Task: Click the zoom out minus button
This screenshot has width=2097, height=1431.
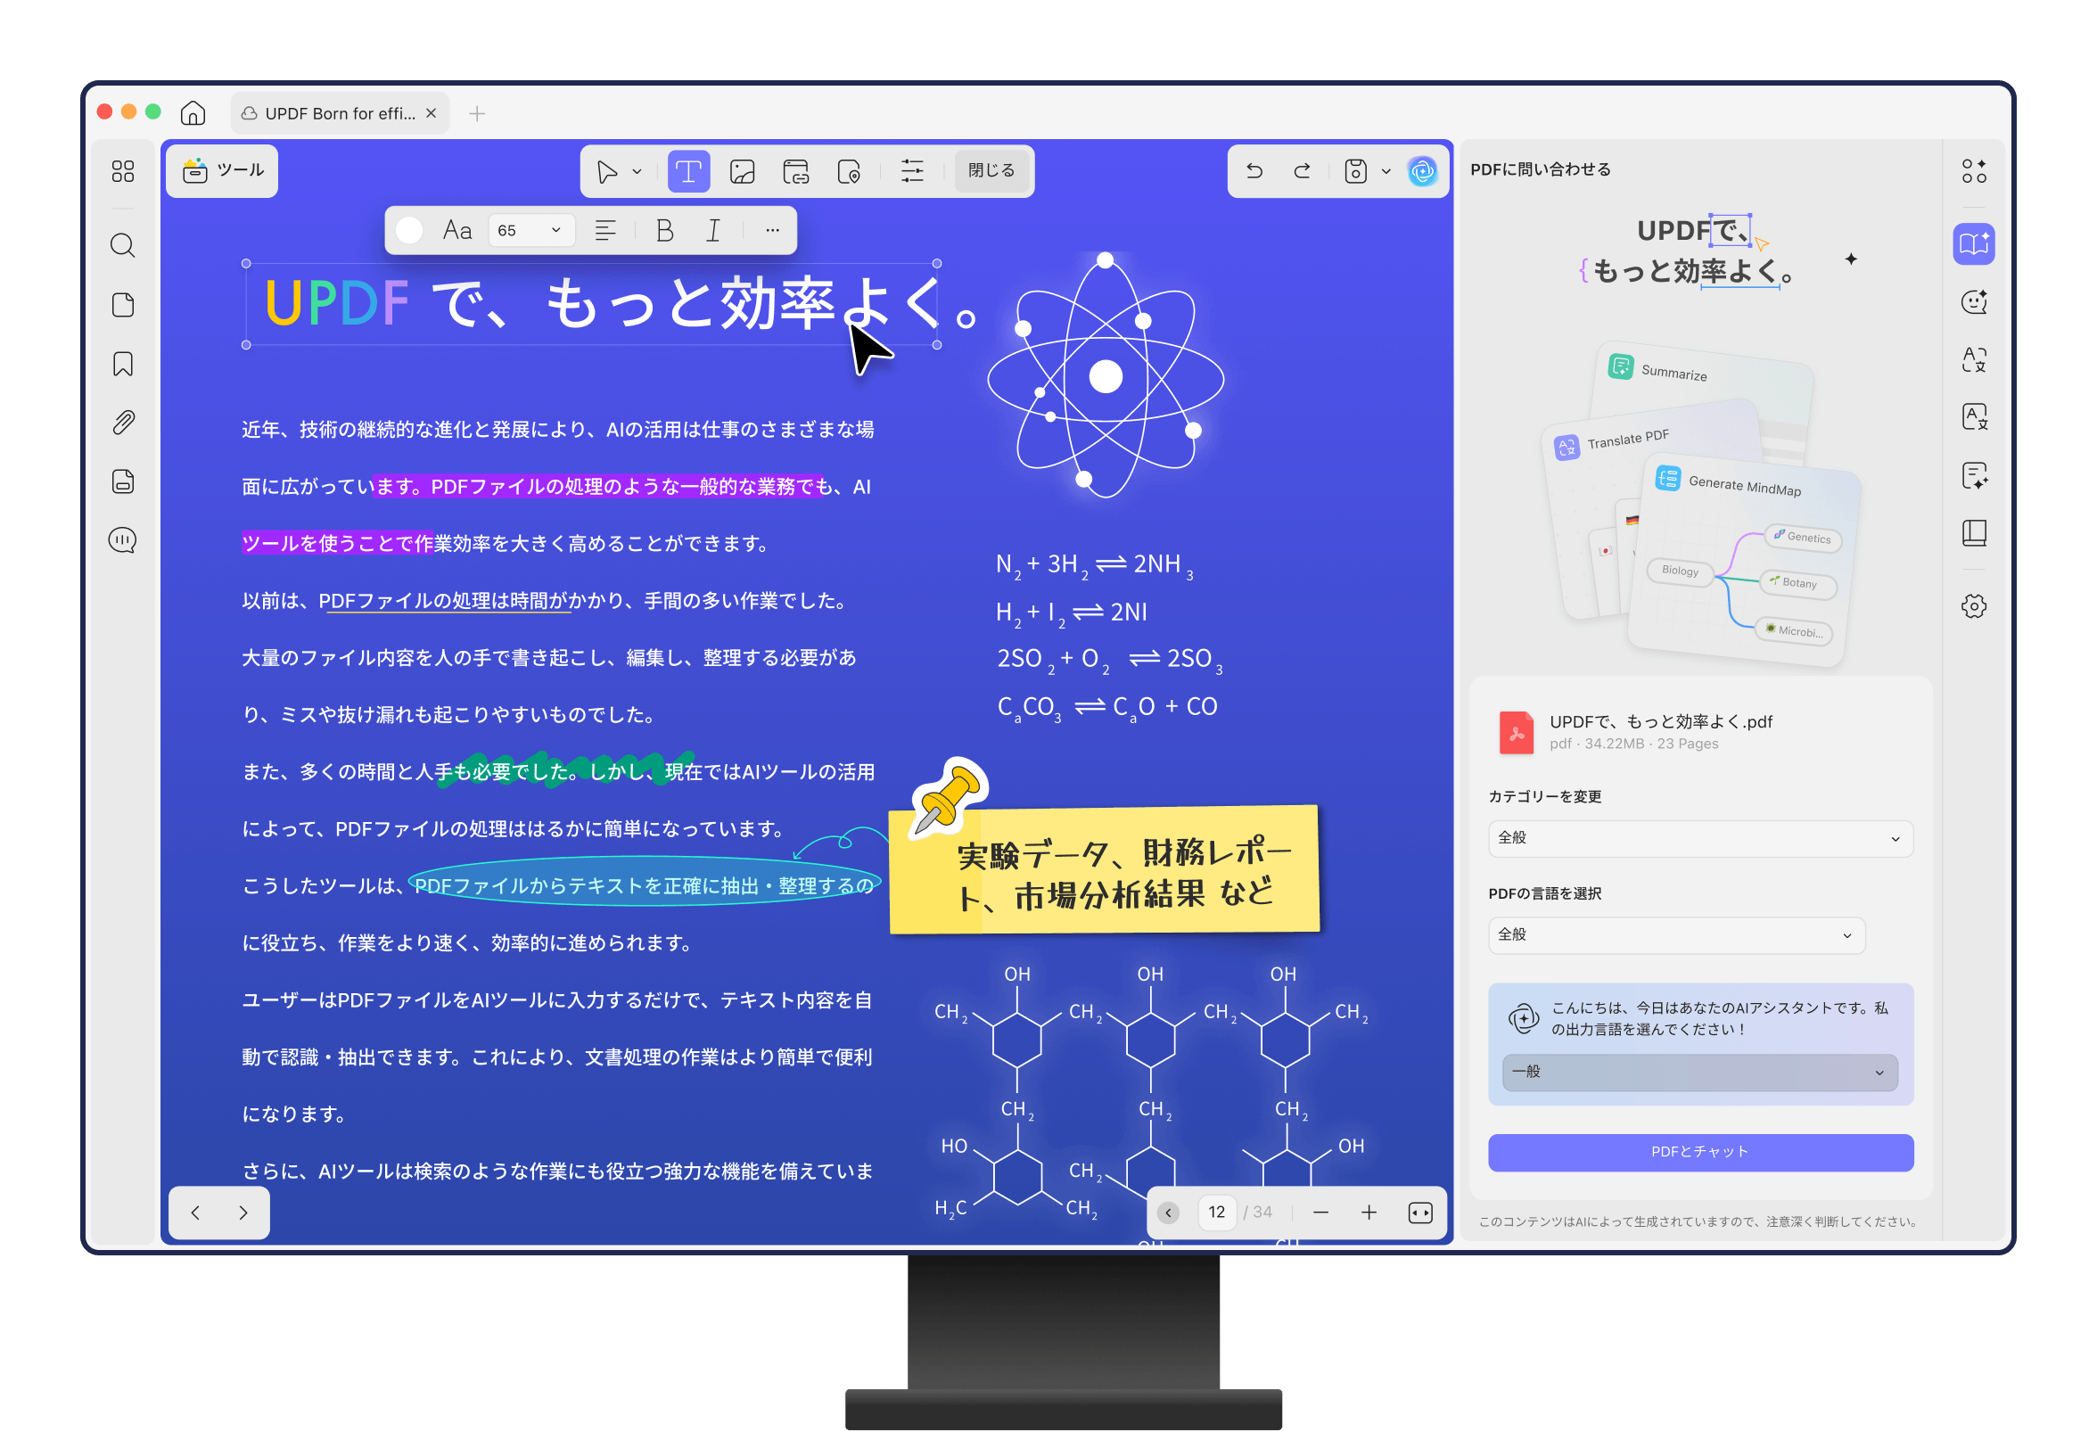Action: point(1321,1213)
